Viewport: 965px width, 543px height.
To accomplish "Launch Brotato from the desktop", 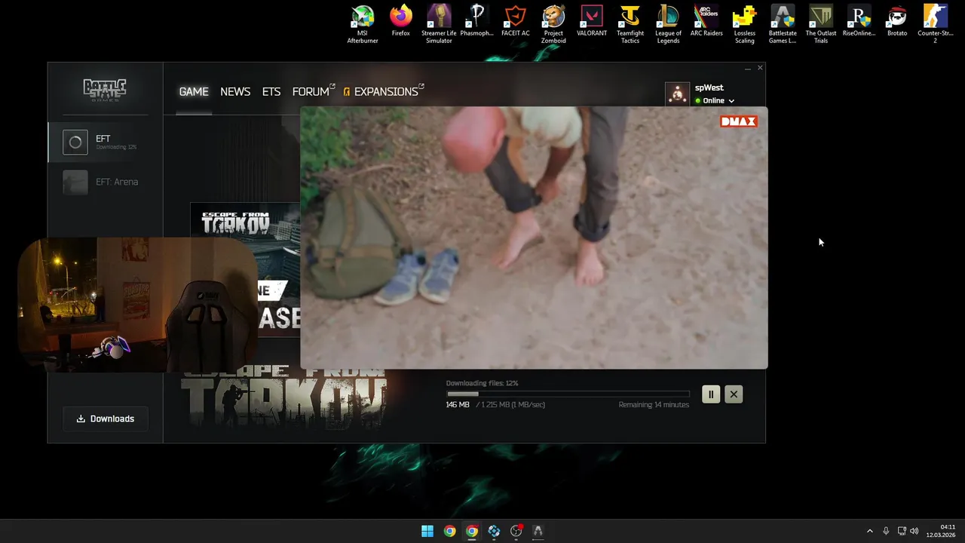I will pos(897,21).
